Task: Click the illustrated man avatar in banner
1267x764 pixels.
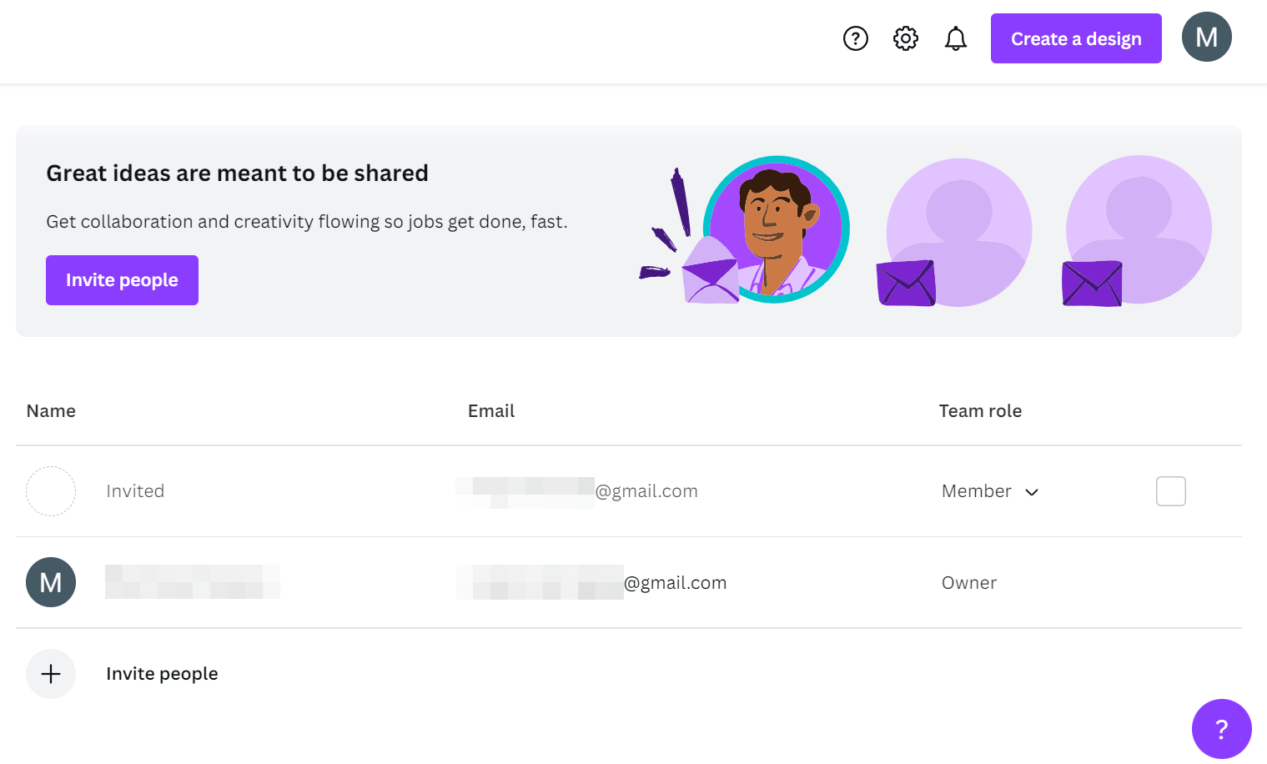Action: coord(776,229)
